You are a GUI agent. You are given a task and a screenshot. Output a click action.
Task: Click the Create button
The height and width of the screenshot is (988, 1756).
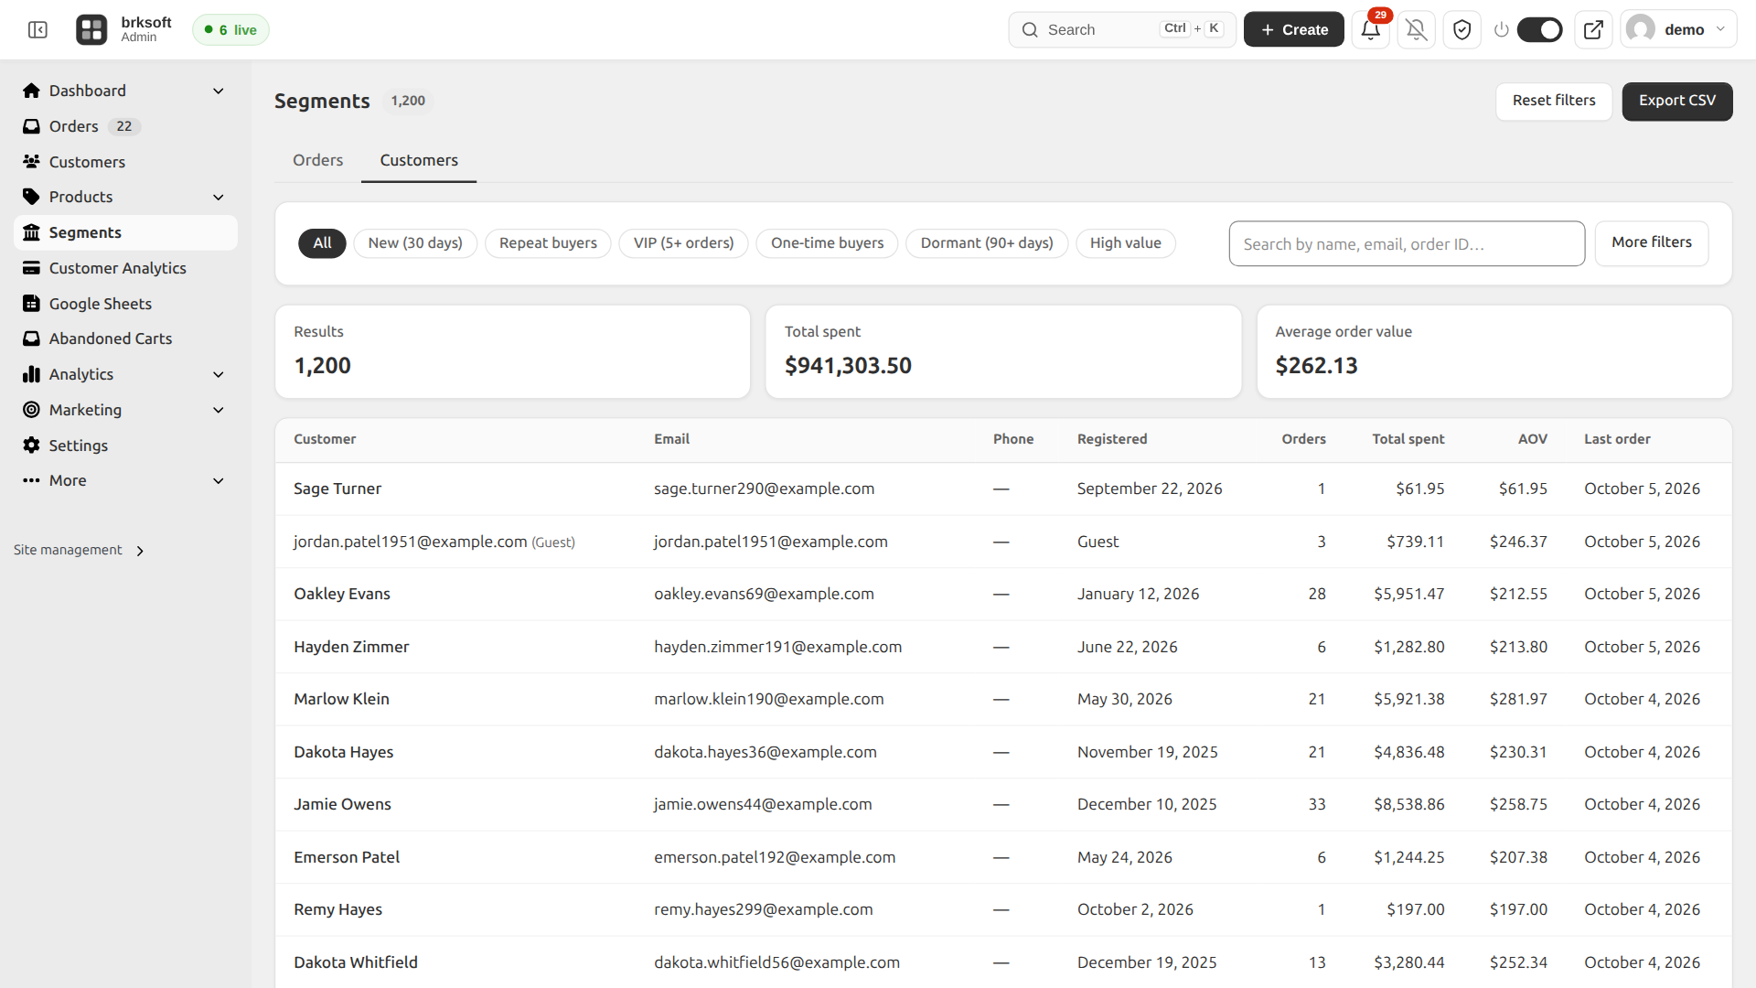coord(1294,30)
